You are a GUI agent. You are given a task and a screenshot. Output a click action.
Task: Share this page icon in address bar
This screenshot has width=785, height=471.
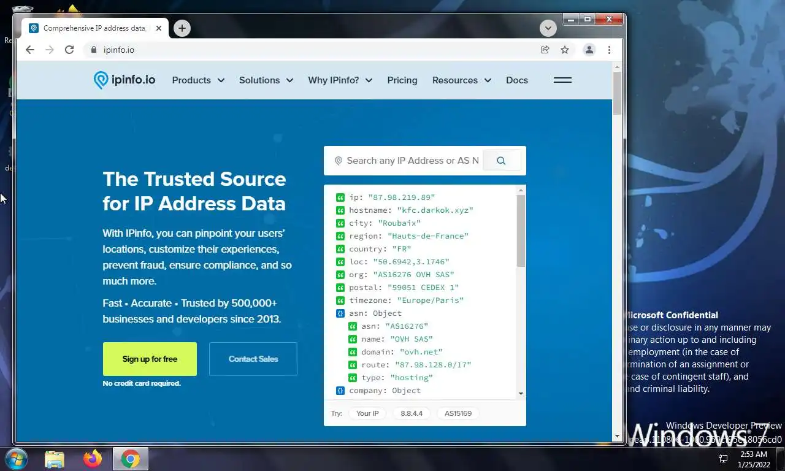pyautogui.click(x=545, y=50)
